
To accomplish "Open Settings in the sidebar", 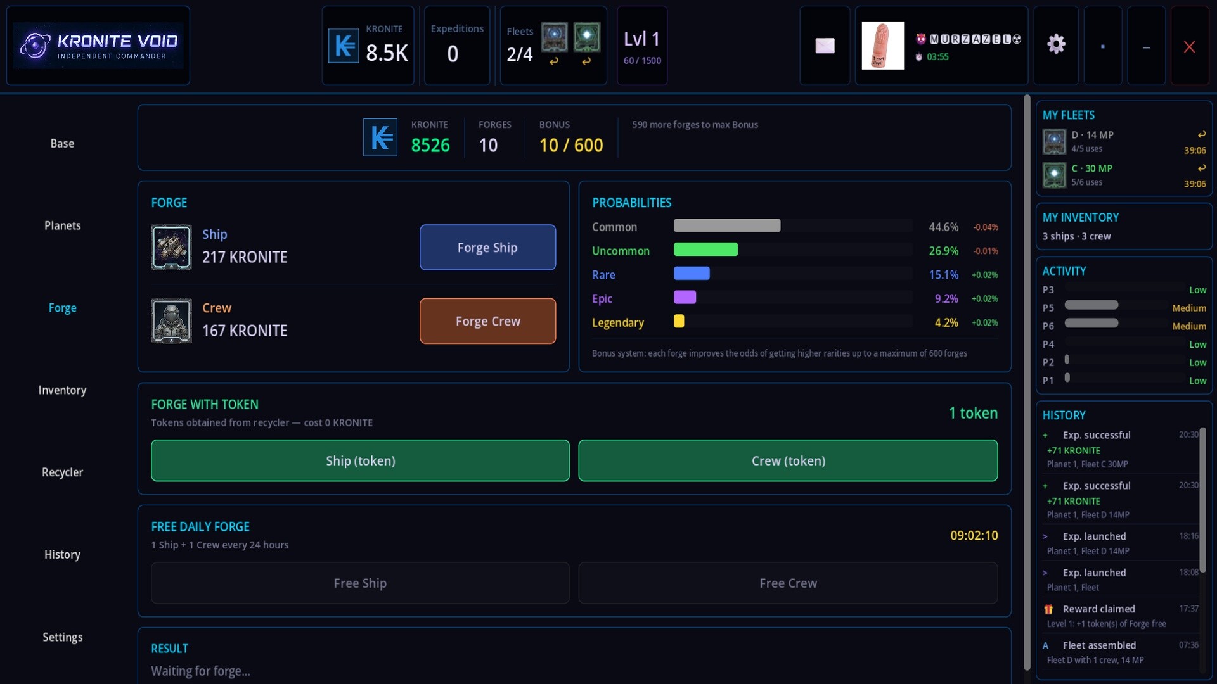I will pyautogui.click(x=62, y=637).
